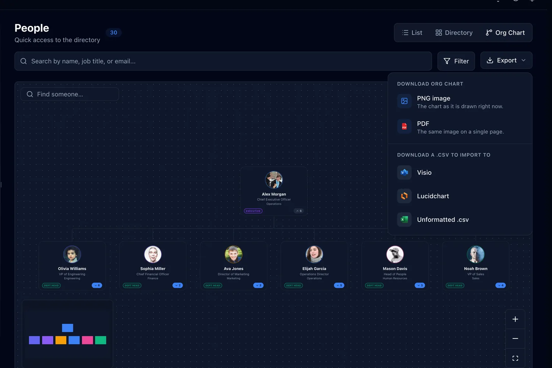Toggle the Export dropdown
Viewport: 552px width, 368px height.
[506, 60]
